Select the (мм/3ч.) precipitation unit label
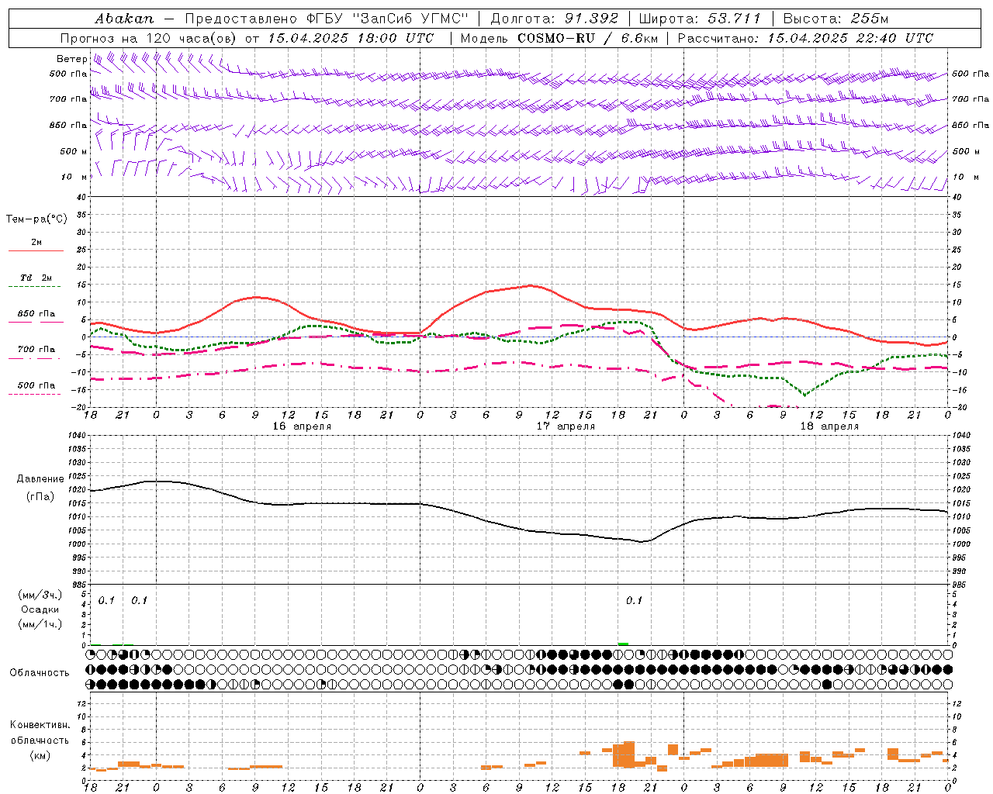Image resolution: width=993 pixels, height=794 pixels. point(40,595)
